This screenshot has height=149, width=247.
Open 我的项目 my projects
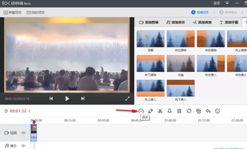click(x=35, y=12)
